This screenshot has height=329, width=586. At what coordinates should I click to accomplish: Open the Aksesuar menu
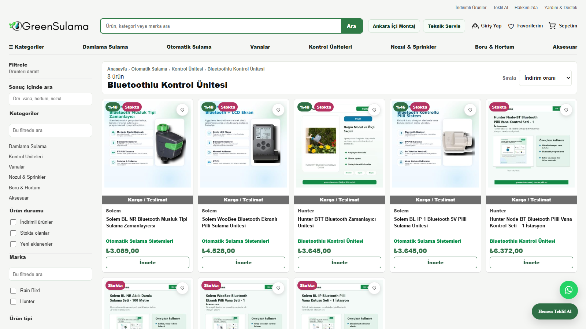[x=565, y=47]
